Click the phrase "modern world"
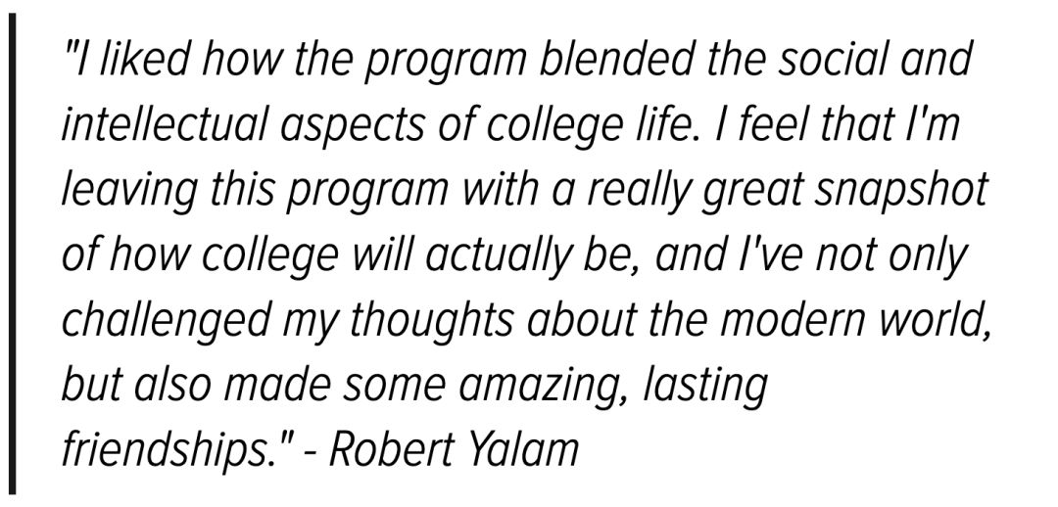1058x507 pixels. point(854,319)
